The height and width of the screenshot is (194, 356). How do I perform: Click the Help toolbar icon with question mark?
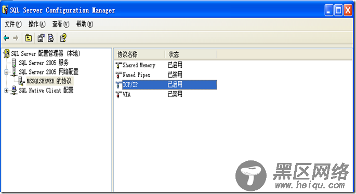63,38
